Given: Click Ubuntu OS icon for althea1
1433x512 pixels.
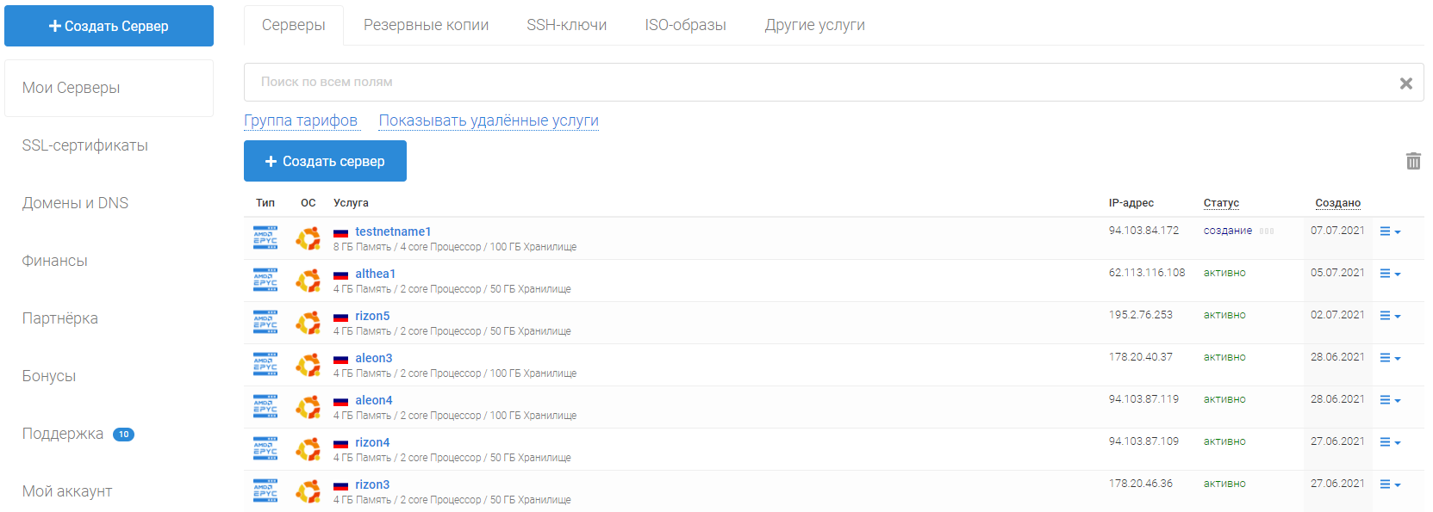Looking at the screenshot, I should 308,281.
